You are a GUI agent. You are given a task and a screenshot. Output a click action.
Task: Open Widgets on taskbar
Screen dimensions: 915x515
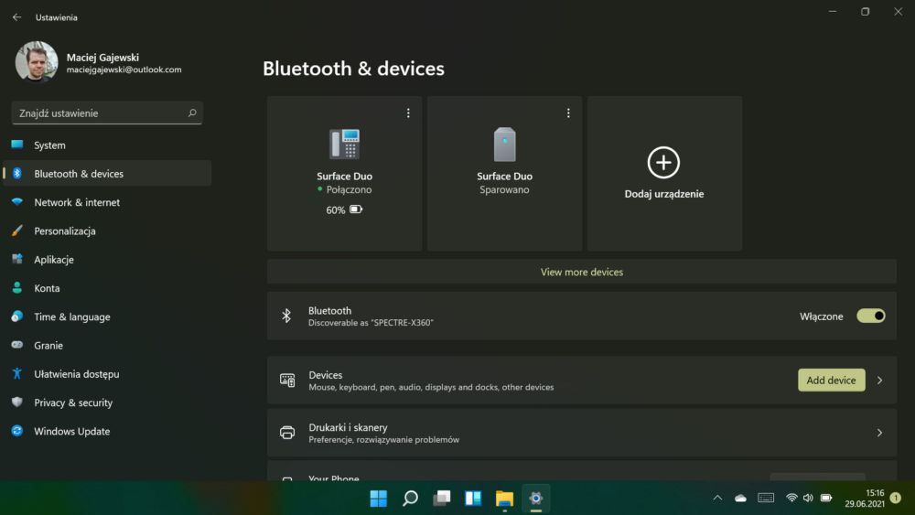click(473, 499)
